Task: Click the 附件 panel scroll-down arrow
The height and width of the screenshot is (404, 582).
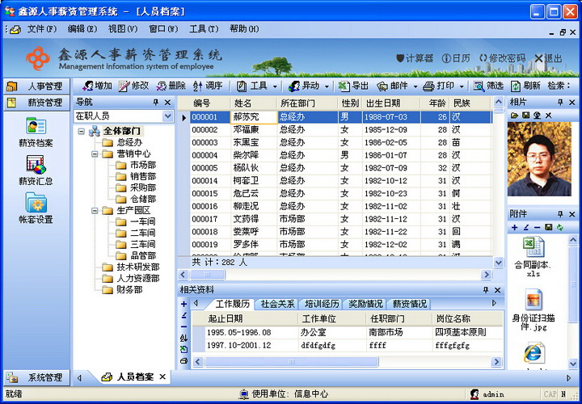Action: pos(573,364)
